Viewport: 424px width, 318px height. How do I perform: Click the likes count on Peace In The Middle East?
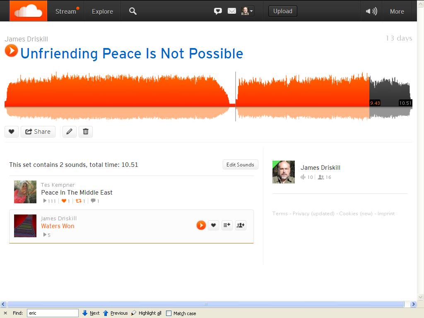66,201
